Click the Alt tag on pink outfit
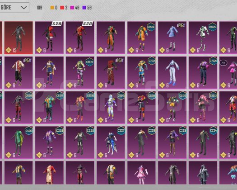Screen dimensions: 237x190 click(x=223, y=62)
